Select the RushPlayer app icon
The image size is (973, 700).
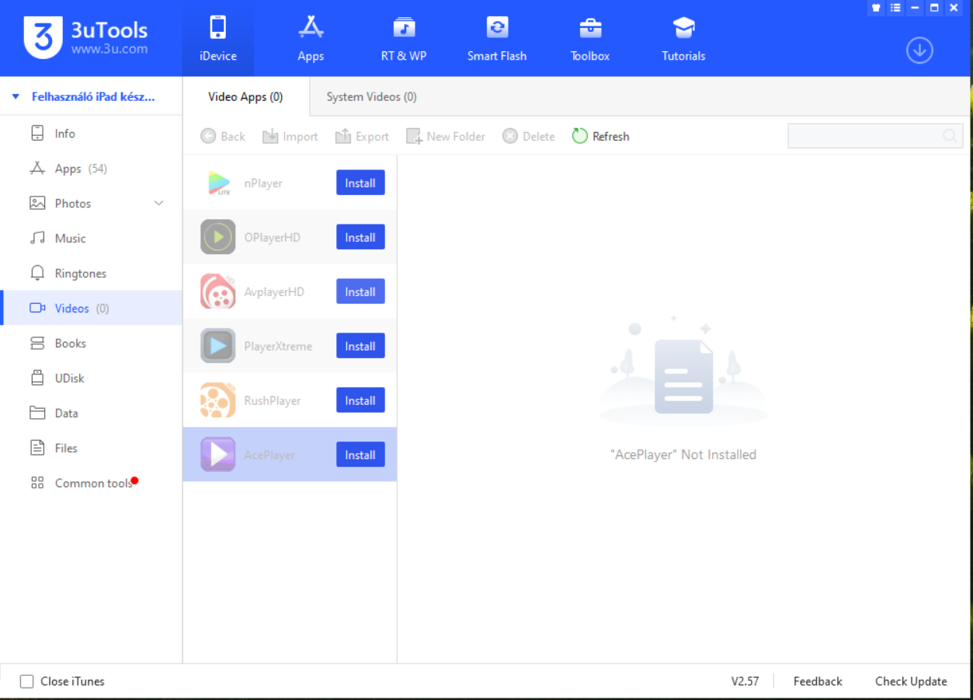click(x=218, y=400)
